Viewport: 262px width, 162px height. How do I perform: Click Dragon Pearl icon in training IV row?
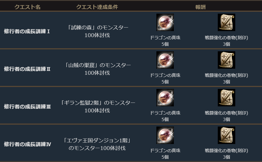click(165, 135)
